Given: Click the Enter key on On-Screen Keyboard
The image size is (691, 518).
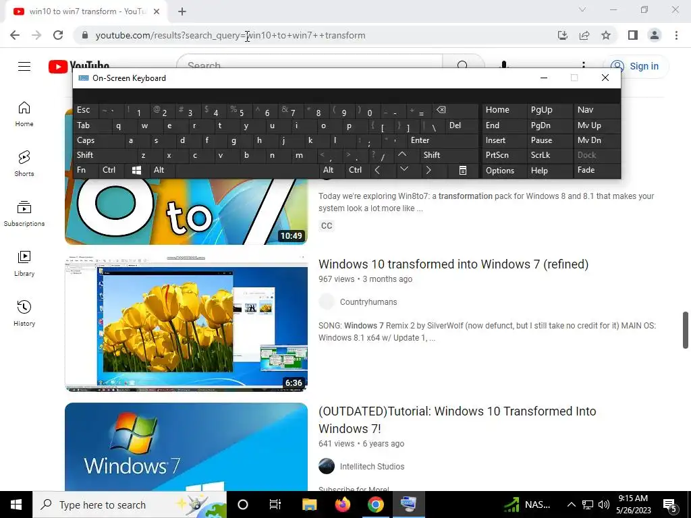Looking at the screenshot, I should (442, 140).
